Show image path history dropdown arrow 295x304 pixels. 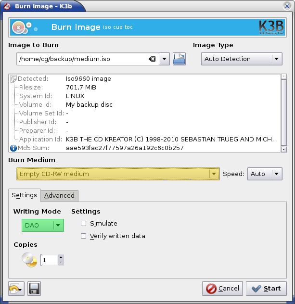165,59
